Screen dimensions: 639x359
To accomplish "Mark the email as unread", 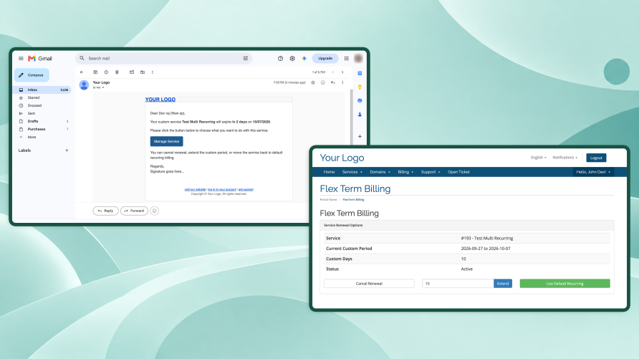I will click(132, 72).
